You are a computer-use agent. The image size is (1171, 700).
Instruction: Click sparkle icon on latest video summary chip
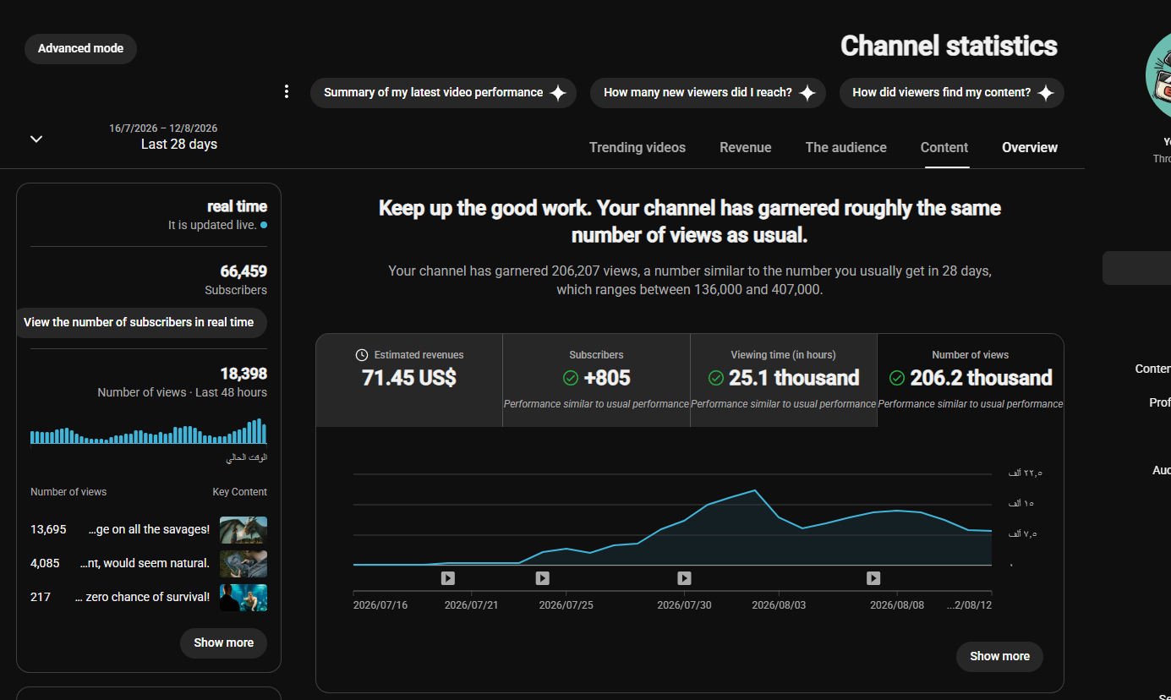point(558,93)
